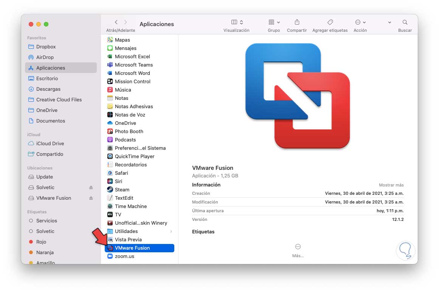Select the Notas de Voz icon
The width and height of the screenshot is (439, 292).
(x=110, y=115)
